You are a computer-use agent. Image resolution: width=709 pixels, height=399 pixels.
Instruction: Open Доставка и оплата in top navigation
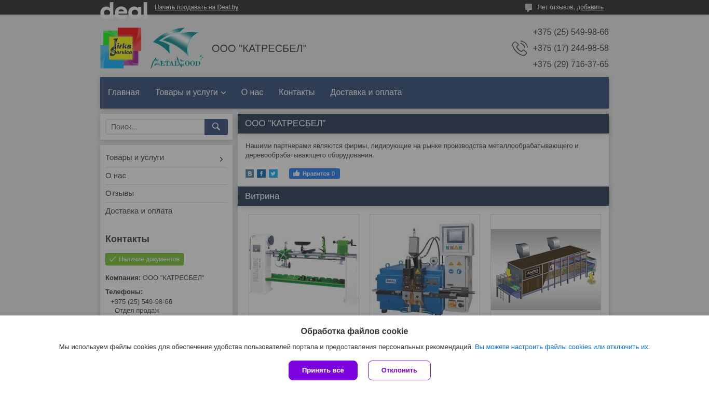(x=366, y=92)
